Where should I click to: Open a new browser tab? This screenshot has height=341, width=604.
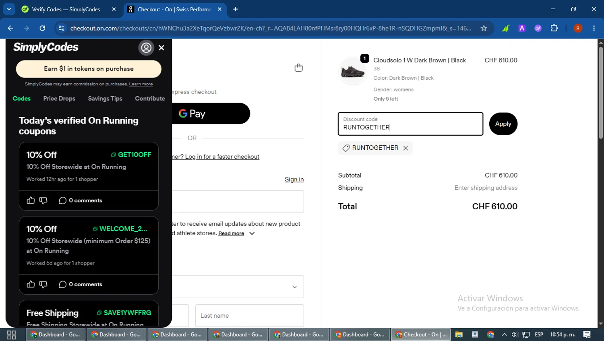[x=236, y=9]
